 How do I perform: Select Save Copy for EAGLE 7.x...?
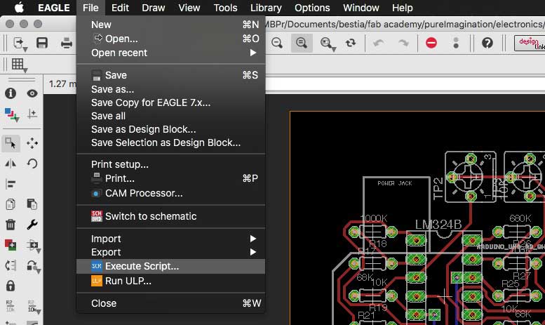(x=170, y=102)
